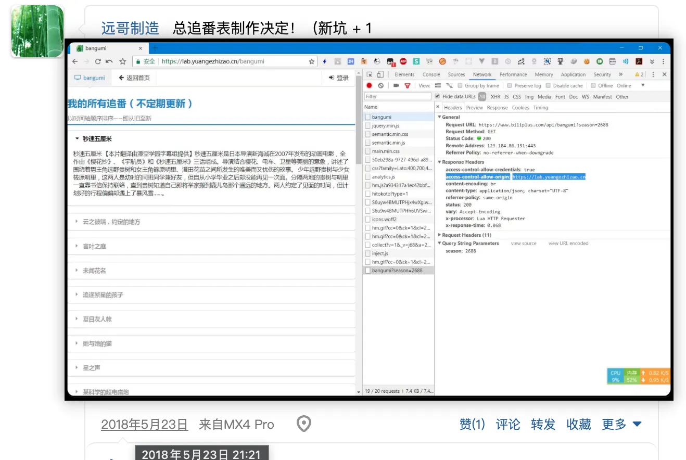
Task: Click the browser reload icon
Action: [97, 61]
